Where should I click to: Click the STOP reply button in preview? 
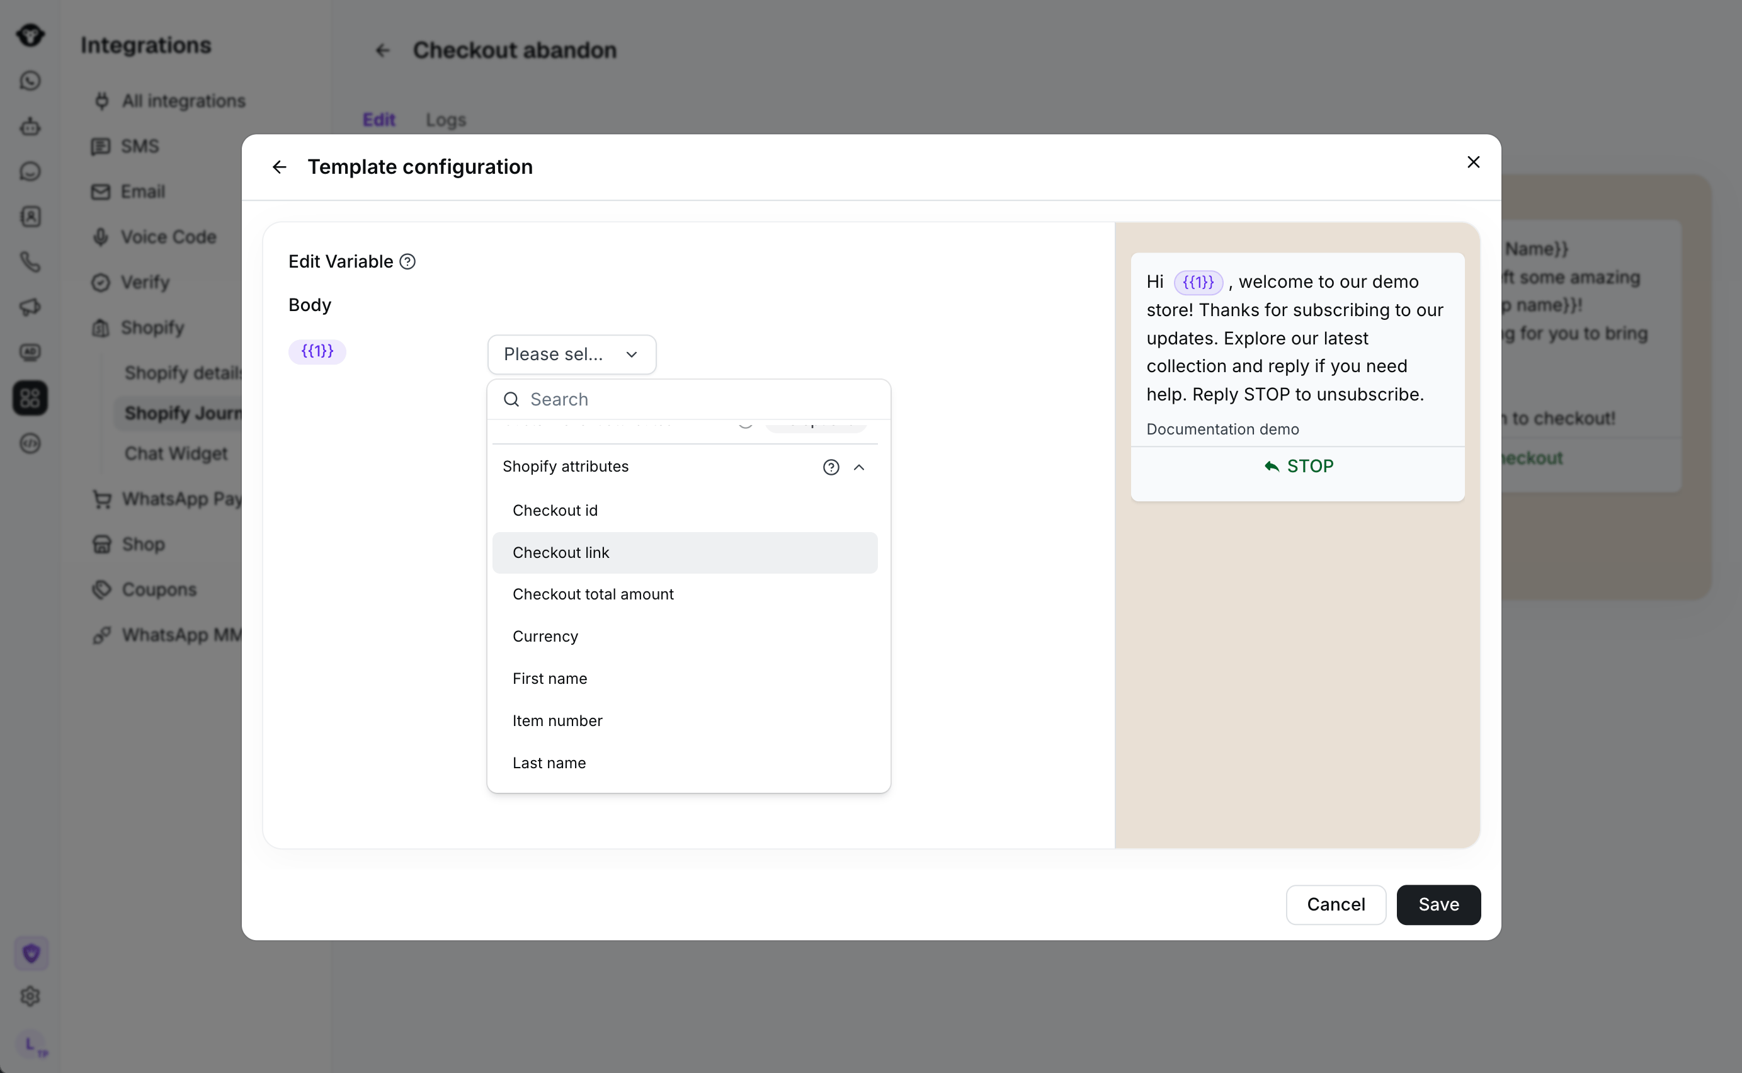[x=1298, y=466]
